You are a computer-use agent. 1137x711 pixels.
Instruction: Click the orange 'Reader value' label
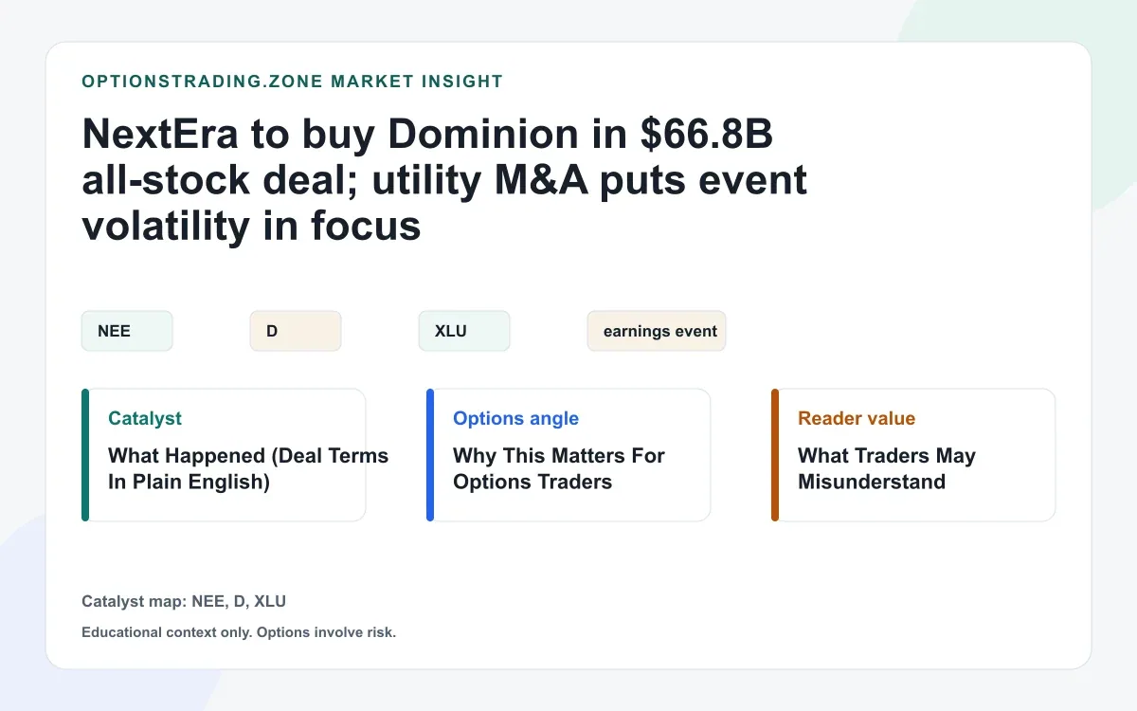click(x=857, y=418)
